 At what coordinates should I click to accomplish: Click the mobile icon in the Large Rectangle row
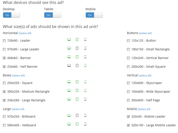(x=85, y=99)
